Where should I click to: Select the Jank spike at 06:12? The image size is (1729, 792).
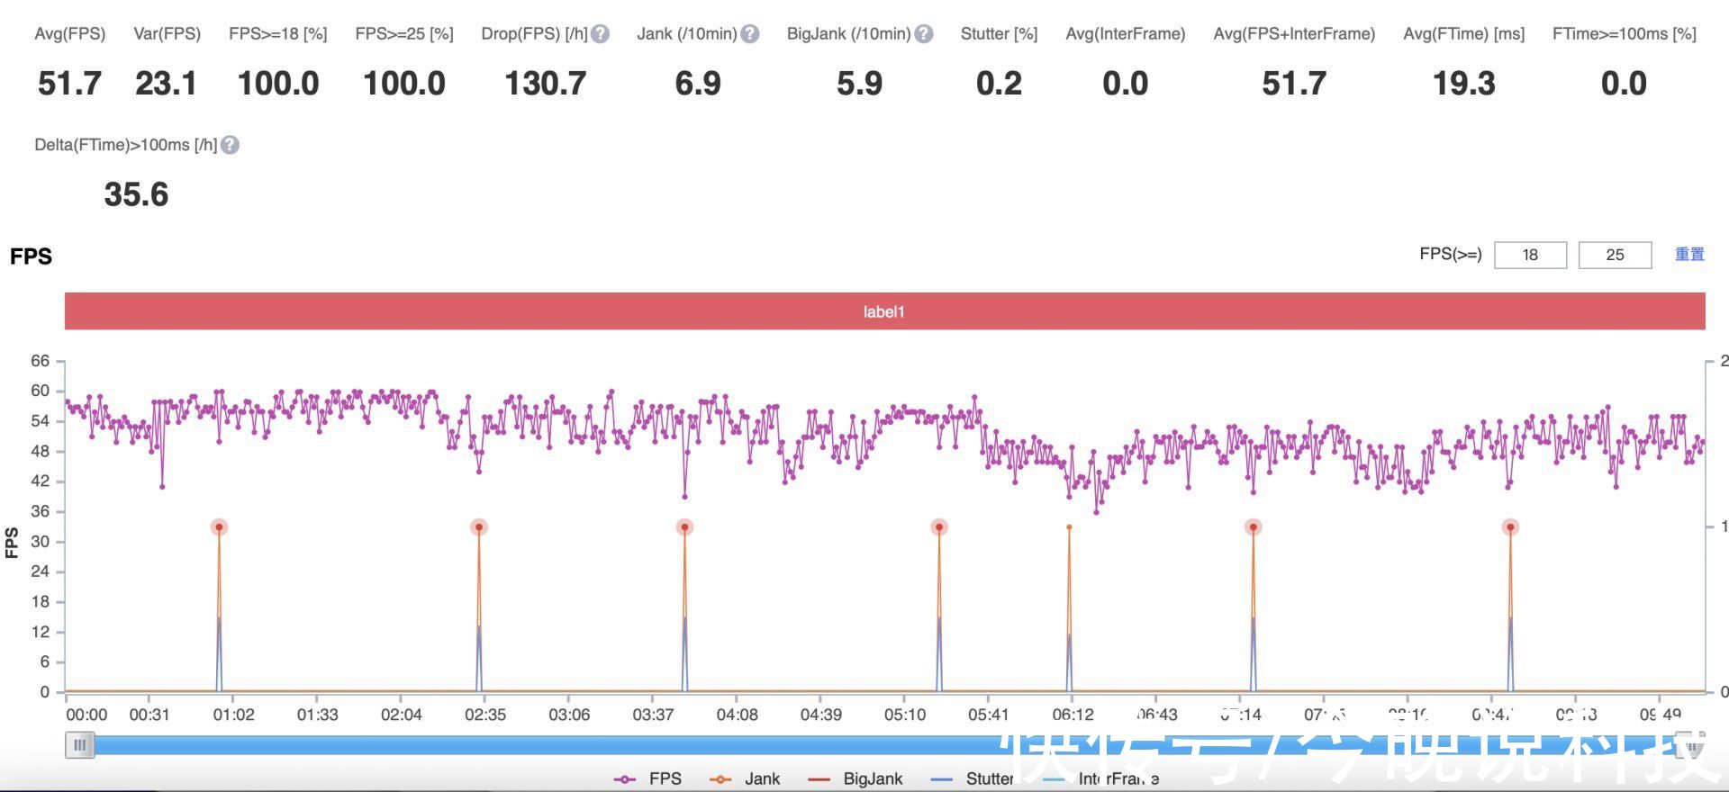coord(1069,527)
